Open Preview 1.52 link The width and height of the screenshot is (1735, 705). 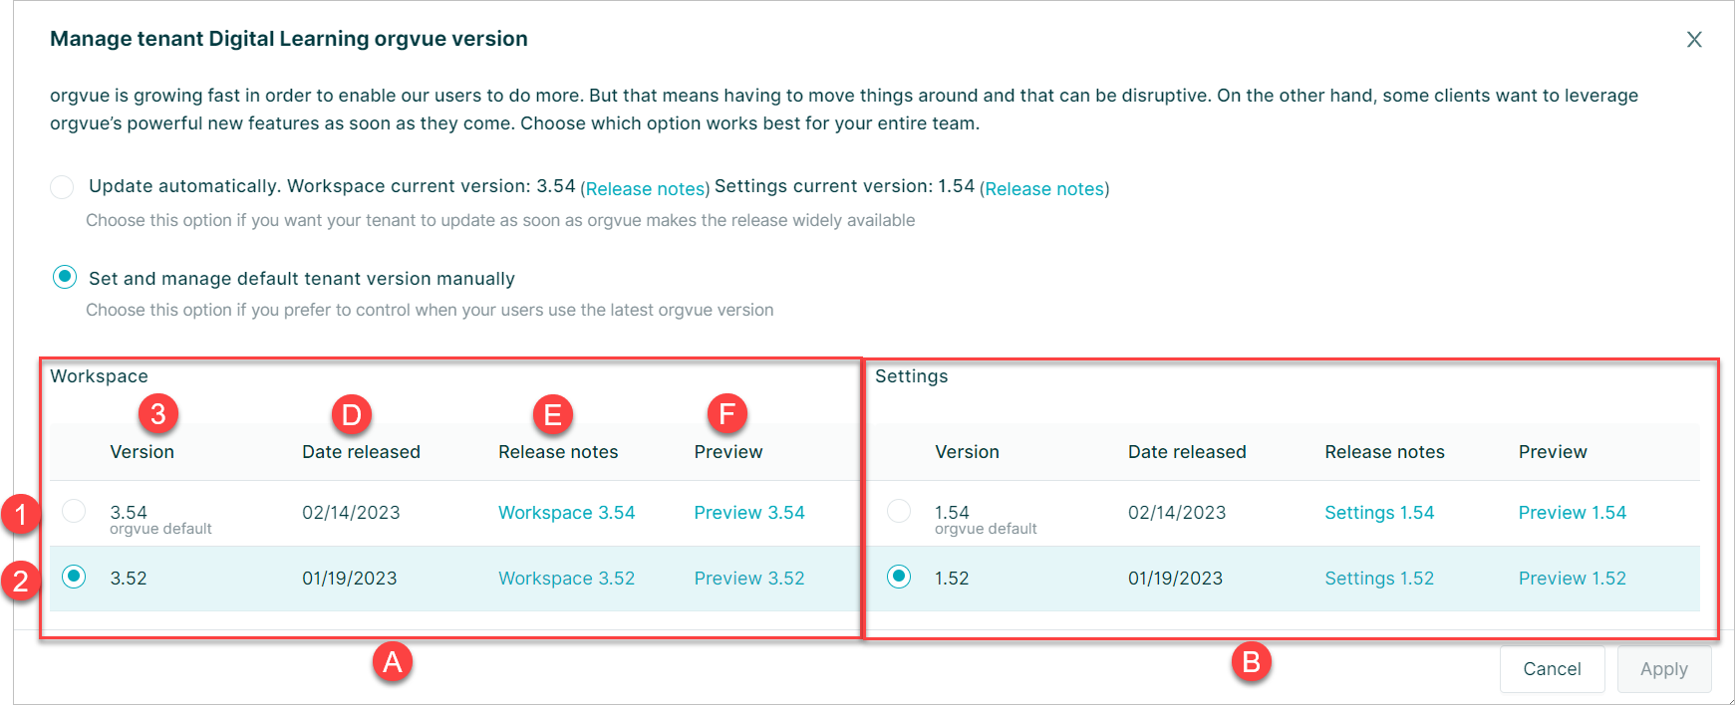click(x=1573, y=579)
